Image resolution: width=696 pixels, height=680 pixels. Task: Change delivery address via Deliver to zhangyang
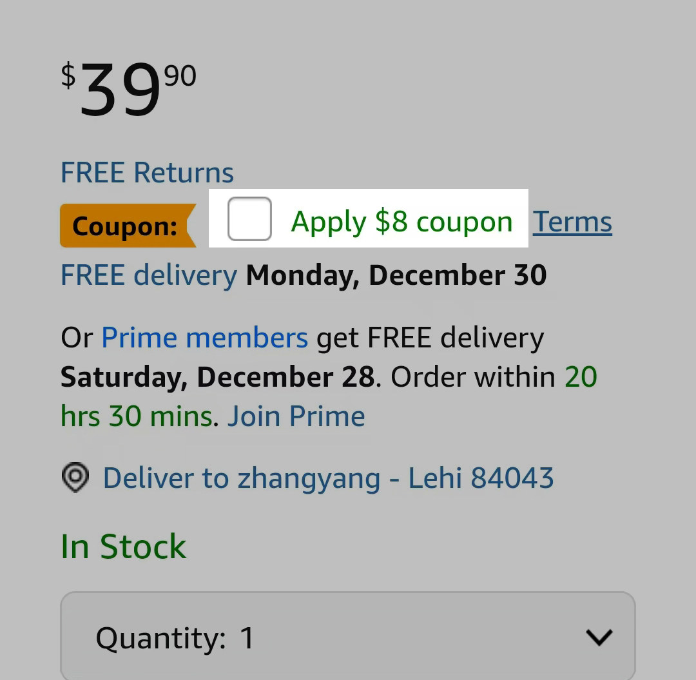328,478
